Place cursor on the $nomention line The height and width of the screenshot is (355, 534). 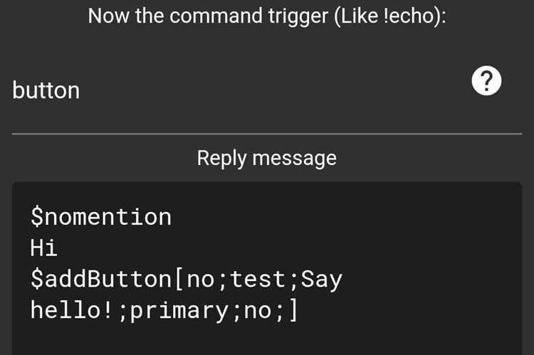(101, 217)
